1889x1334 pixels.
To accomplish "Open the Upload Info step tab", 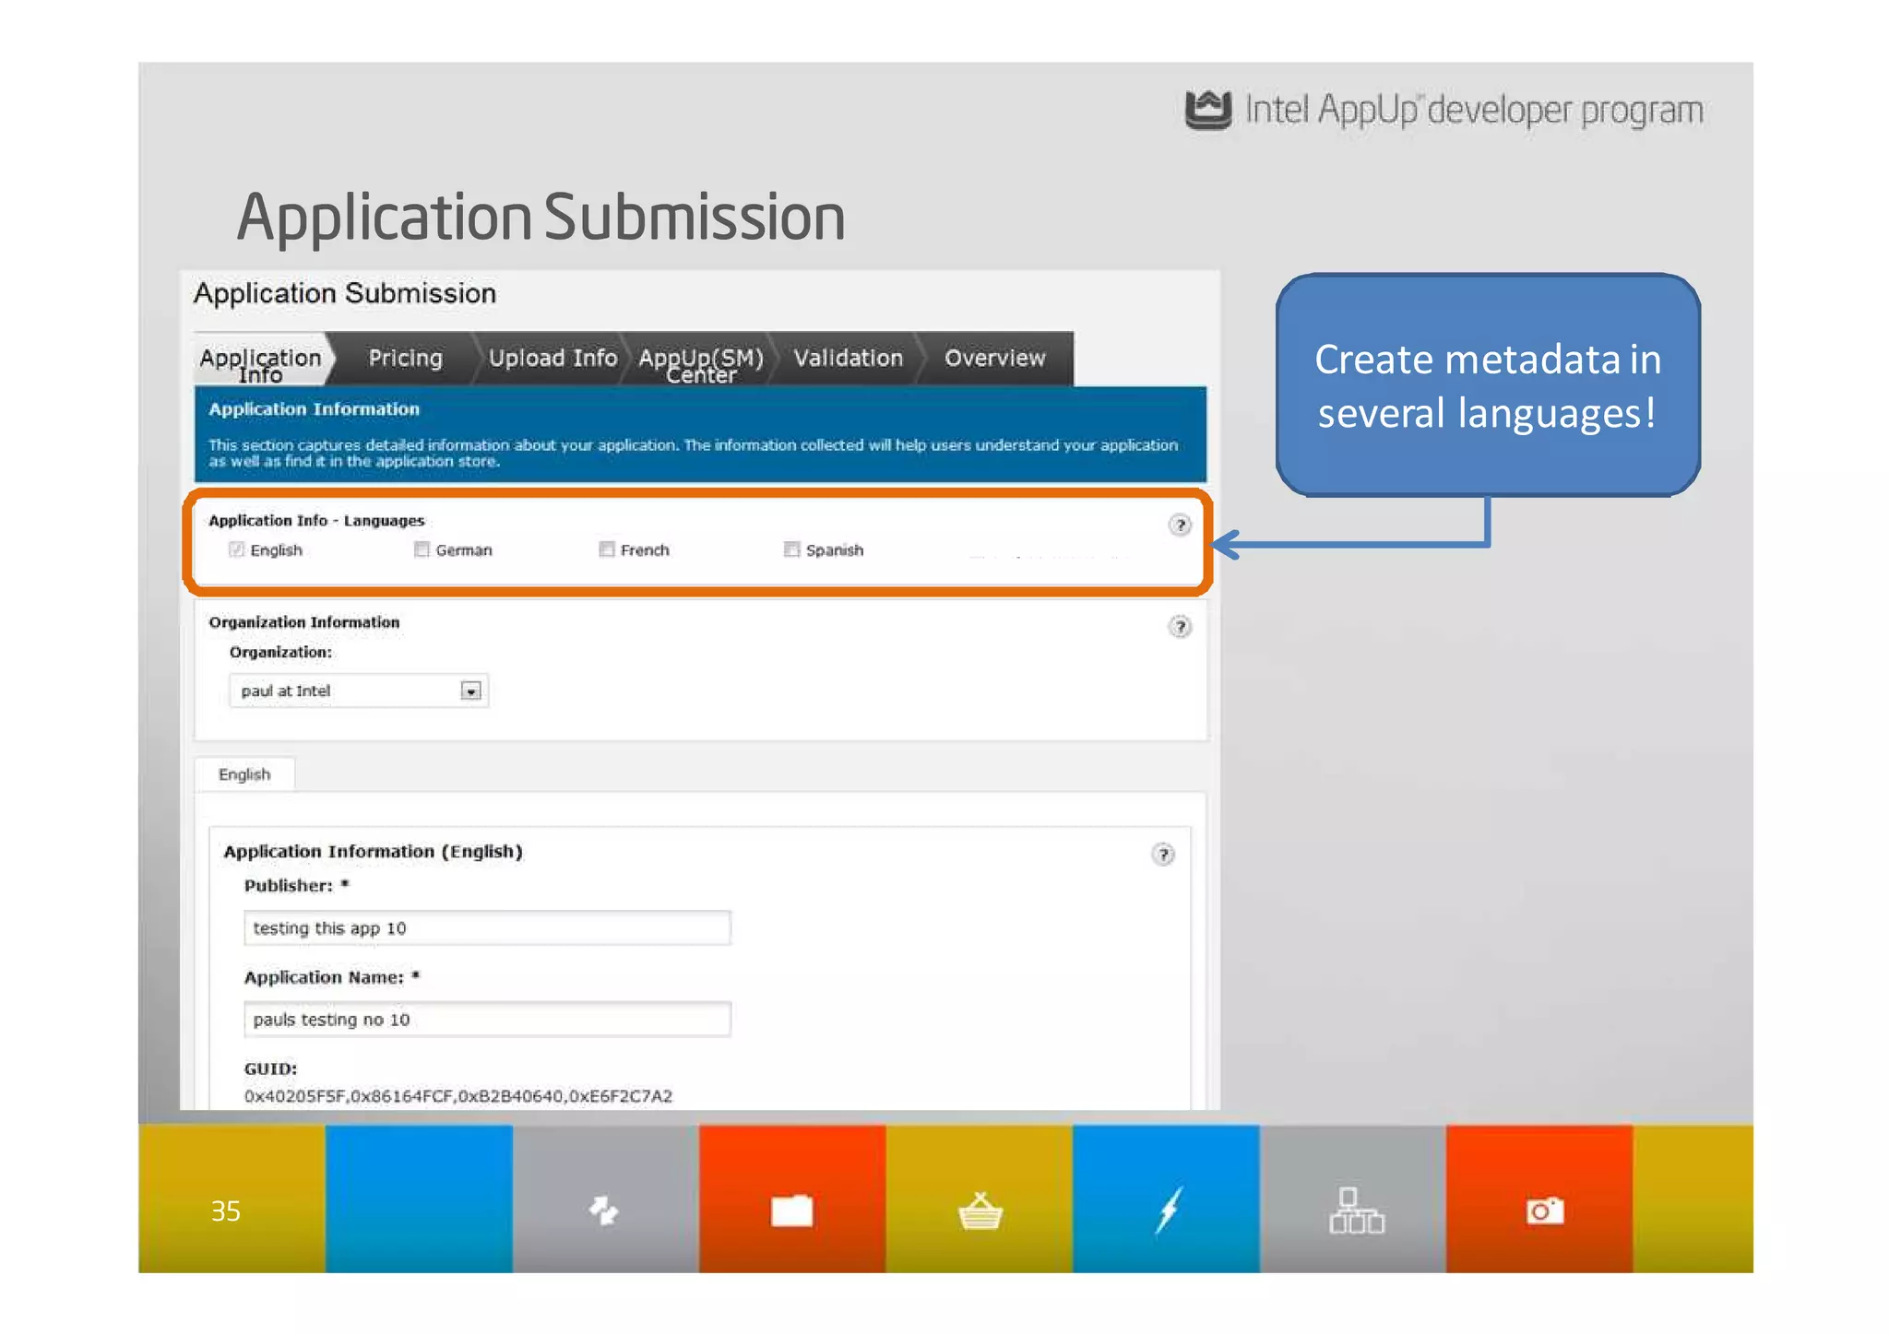I will (x=552, y=359).
